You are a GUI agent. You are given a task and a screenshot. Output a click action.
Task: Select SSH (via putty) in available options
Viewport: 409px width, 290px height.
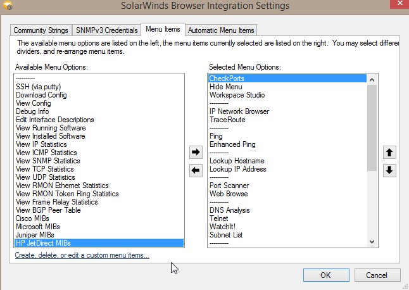[99, 87]
